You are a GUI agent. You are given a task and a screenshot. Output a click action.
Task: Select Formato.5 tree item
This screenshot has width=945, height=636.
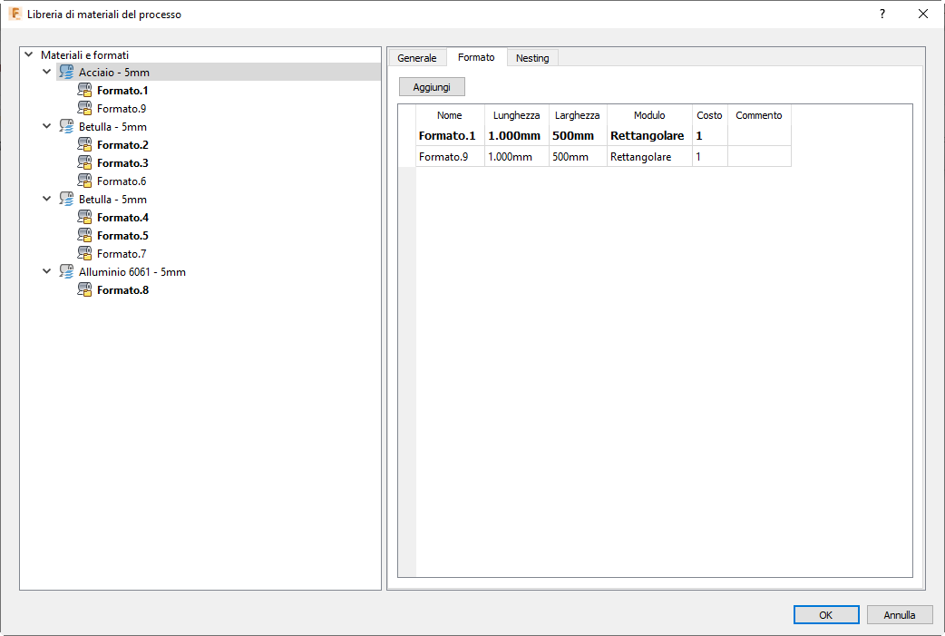[x=122, y=235]
